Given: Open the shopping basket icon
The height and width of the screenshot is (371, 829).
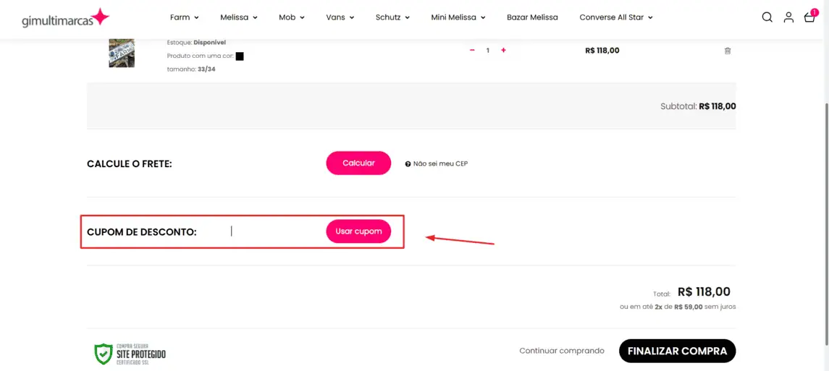Looking at the screenshot, I should click(810, 17).
